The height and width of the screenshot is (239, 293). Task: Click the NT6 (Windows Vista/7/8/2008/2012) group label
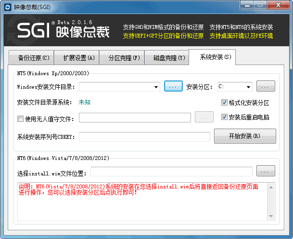(x=63, y=158)
